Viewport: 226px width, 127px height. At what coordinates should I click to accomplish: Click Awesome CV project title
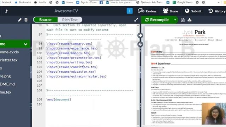(66, 11)
